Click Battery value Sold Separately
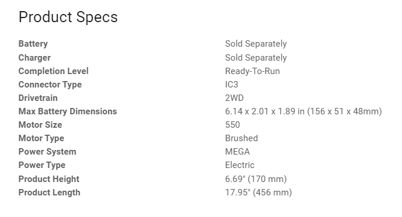 pos(256,44)
